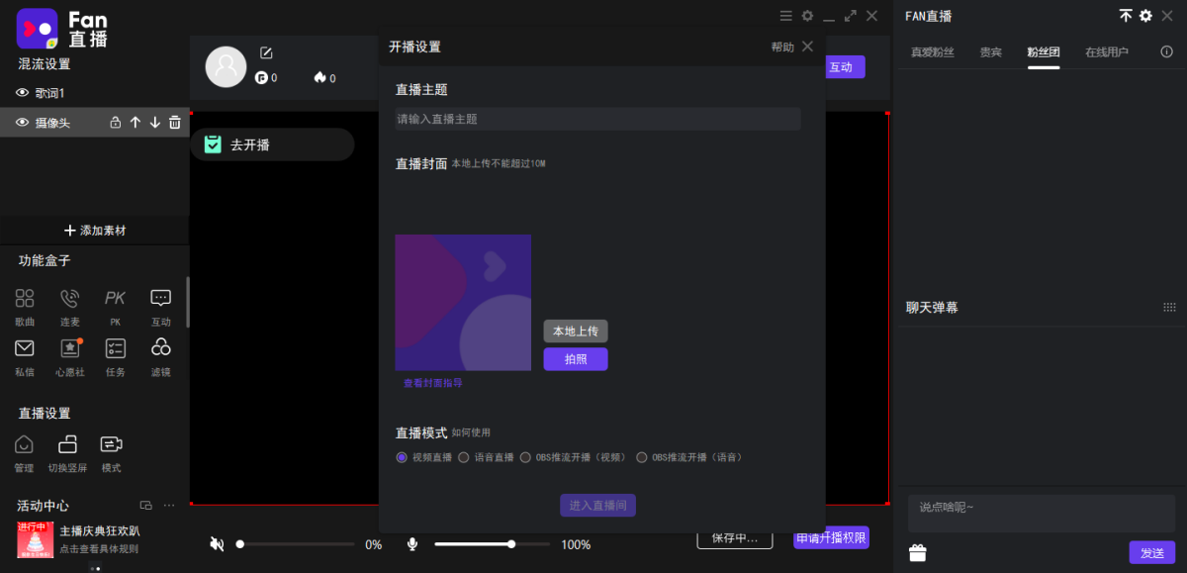Select the 语音直播 radio option
The image size is (1187, 573).
point(462,456)
